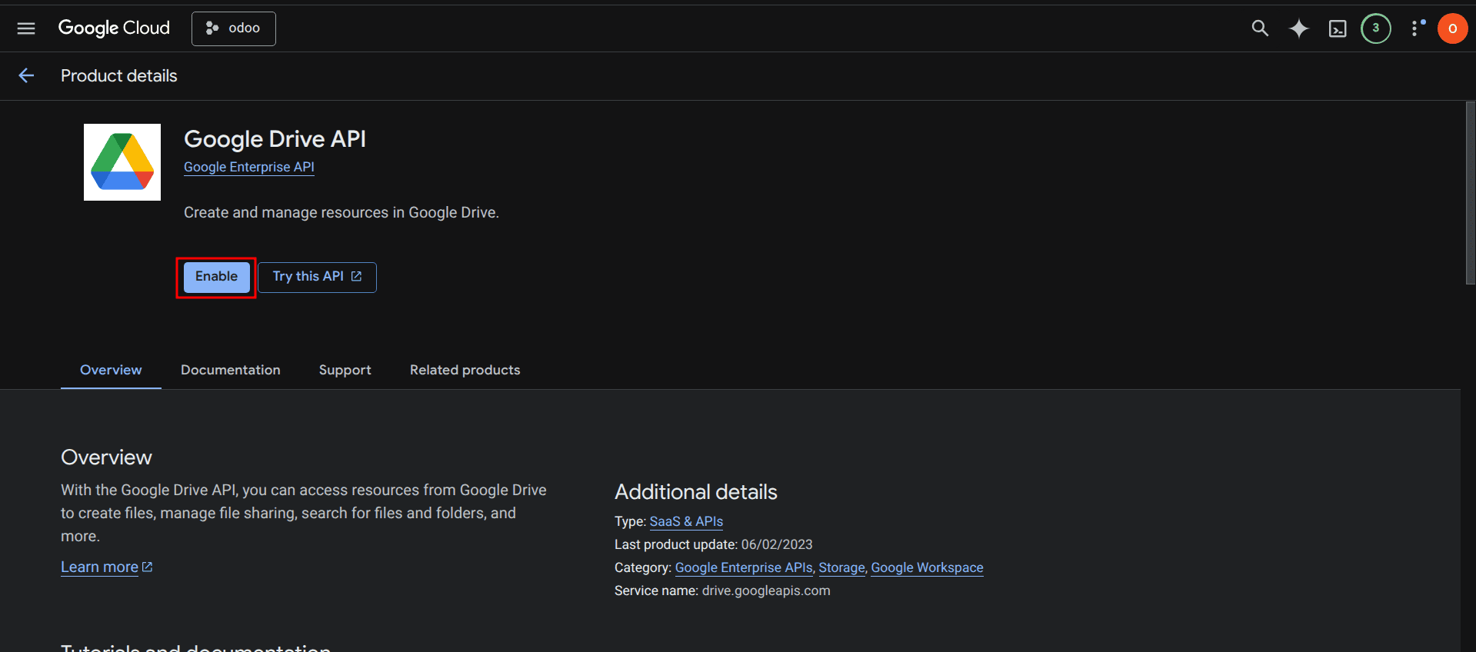This screenshot has width=1476, height=652.
Task: Click the Additional details heading
Action: tap(696, 492)
